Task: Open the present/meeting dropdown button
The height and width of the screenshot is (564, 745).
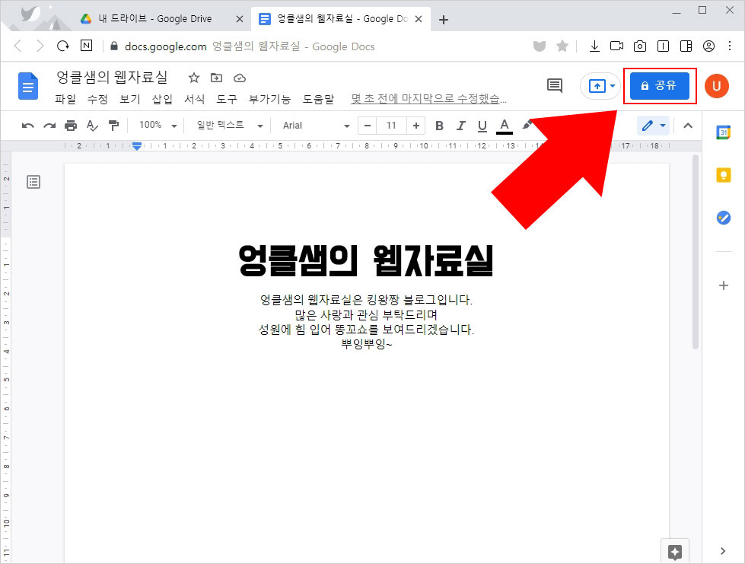Action: pyautogui.click(x=601, y=86)
